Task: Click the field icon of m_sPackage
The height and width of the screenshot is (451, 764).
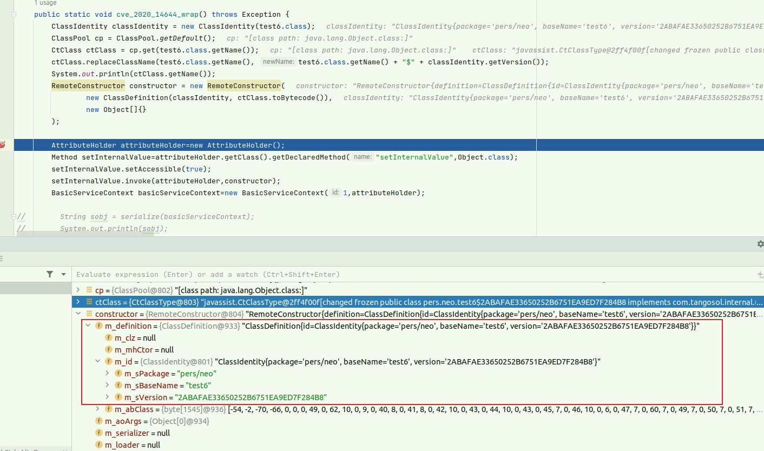Action: tap(118, 373)
